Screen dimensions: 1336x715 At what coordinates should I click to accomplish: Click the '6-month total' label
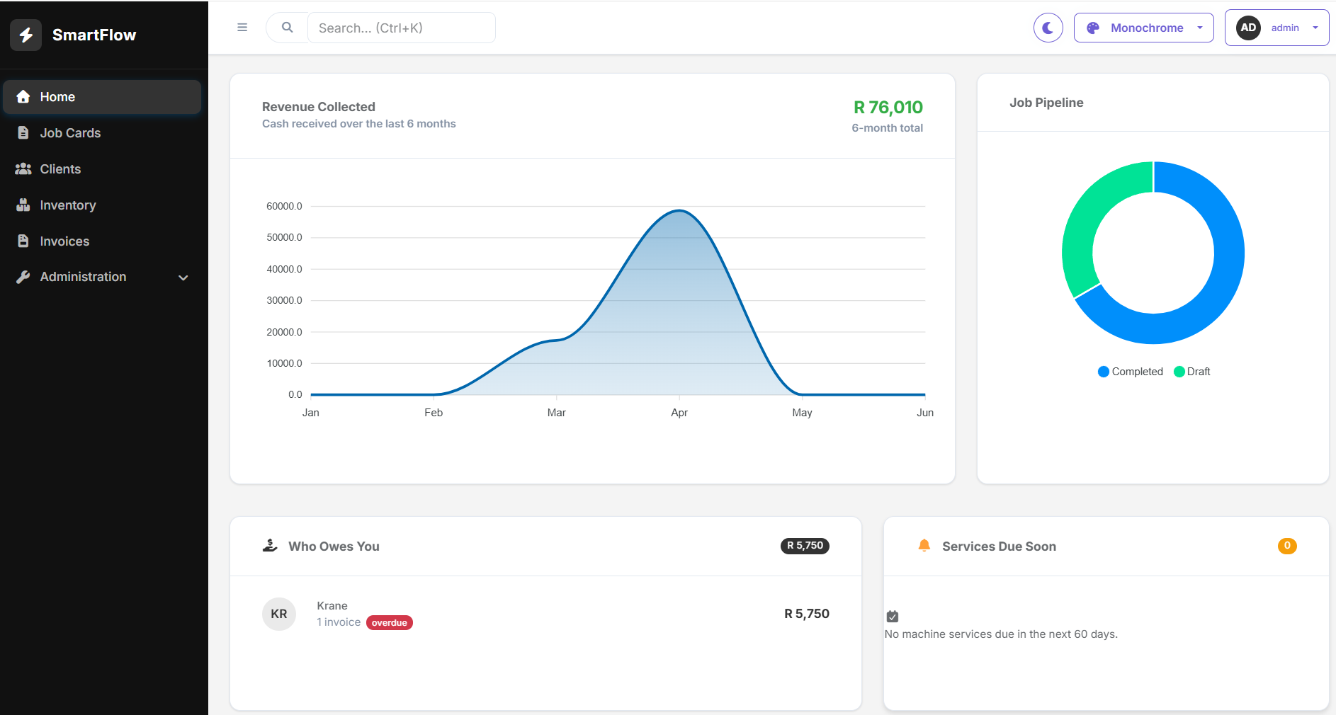tap(888, 128)
